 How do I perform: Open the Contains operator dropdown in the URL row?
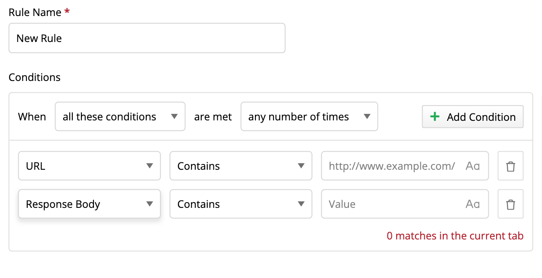click(x=241, y=166)
